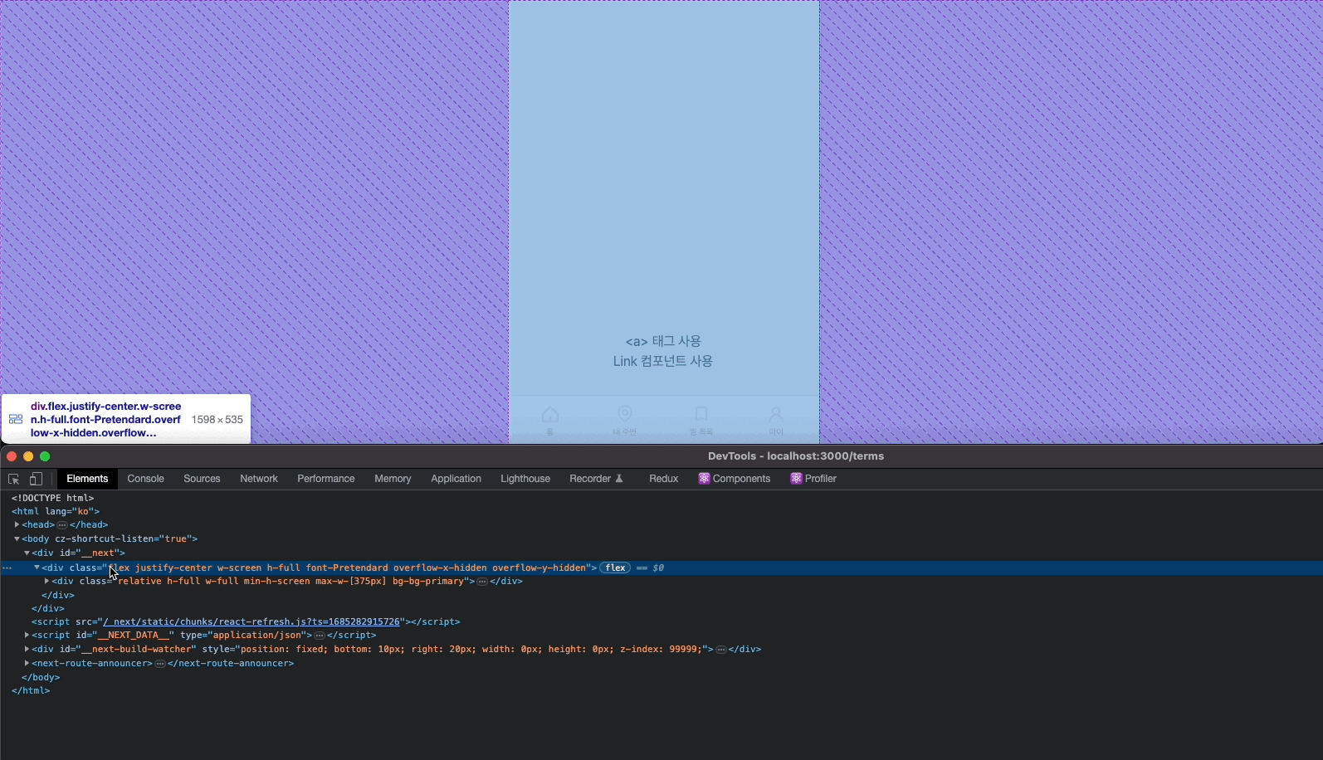Switch to the Sources tab
The image size is (1323, 760).
pyautogui.click(x=202, y=479)
